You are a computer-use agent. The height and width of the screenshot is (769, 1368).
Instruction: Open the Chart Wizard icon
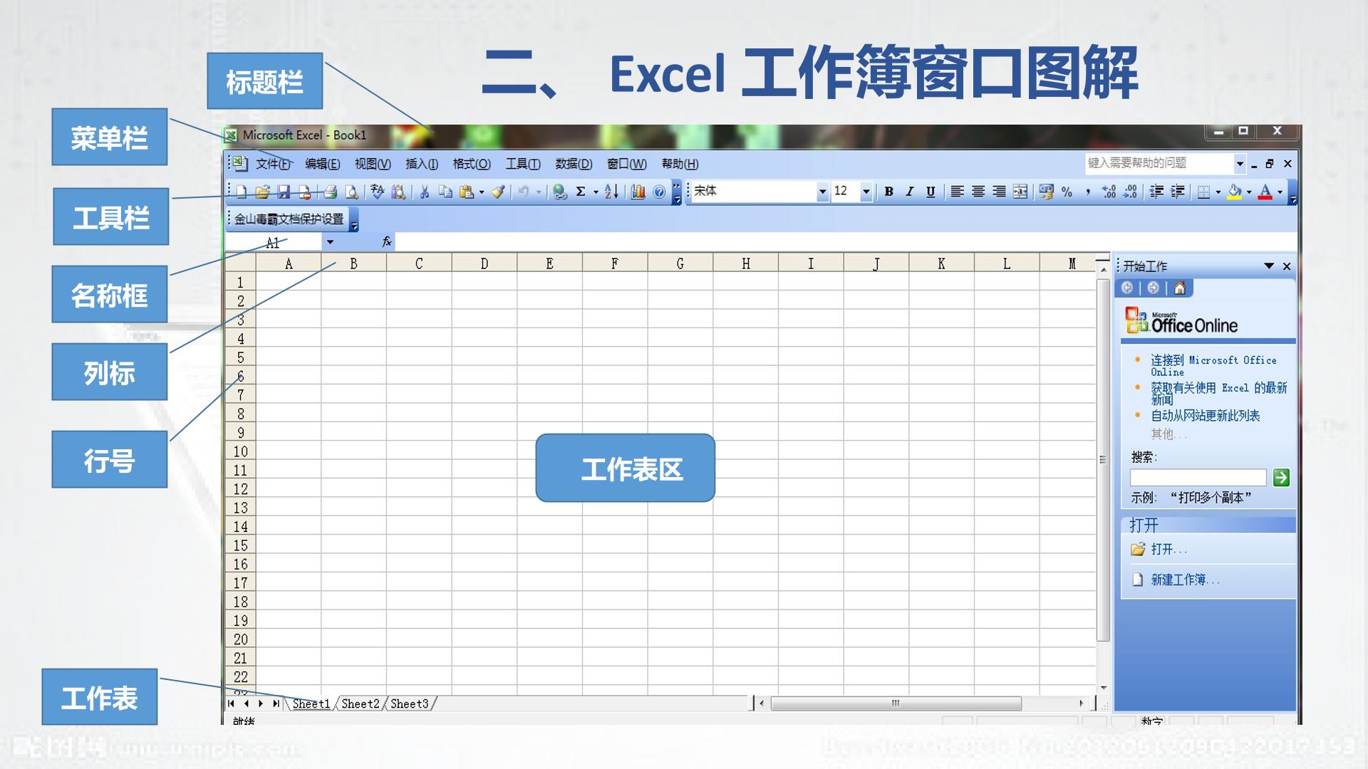pos(638,192)
